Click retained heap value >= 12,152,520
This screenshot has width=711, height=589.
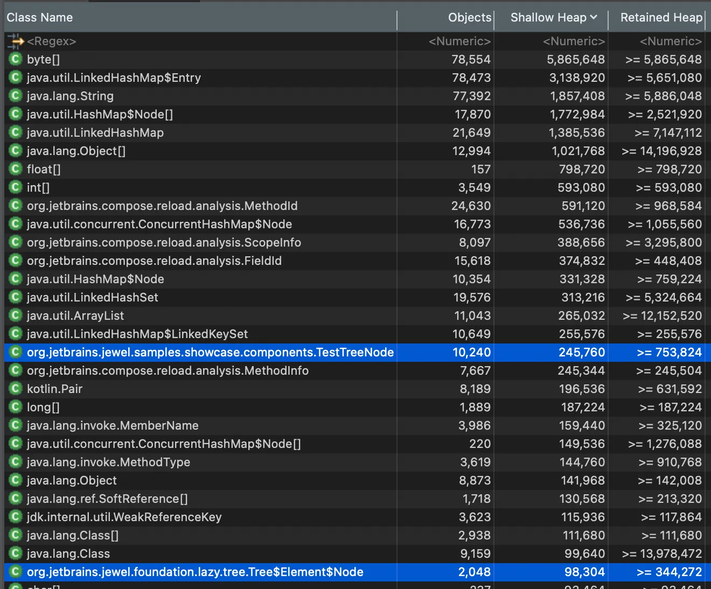(x=662, y=315)
